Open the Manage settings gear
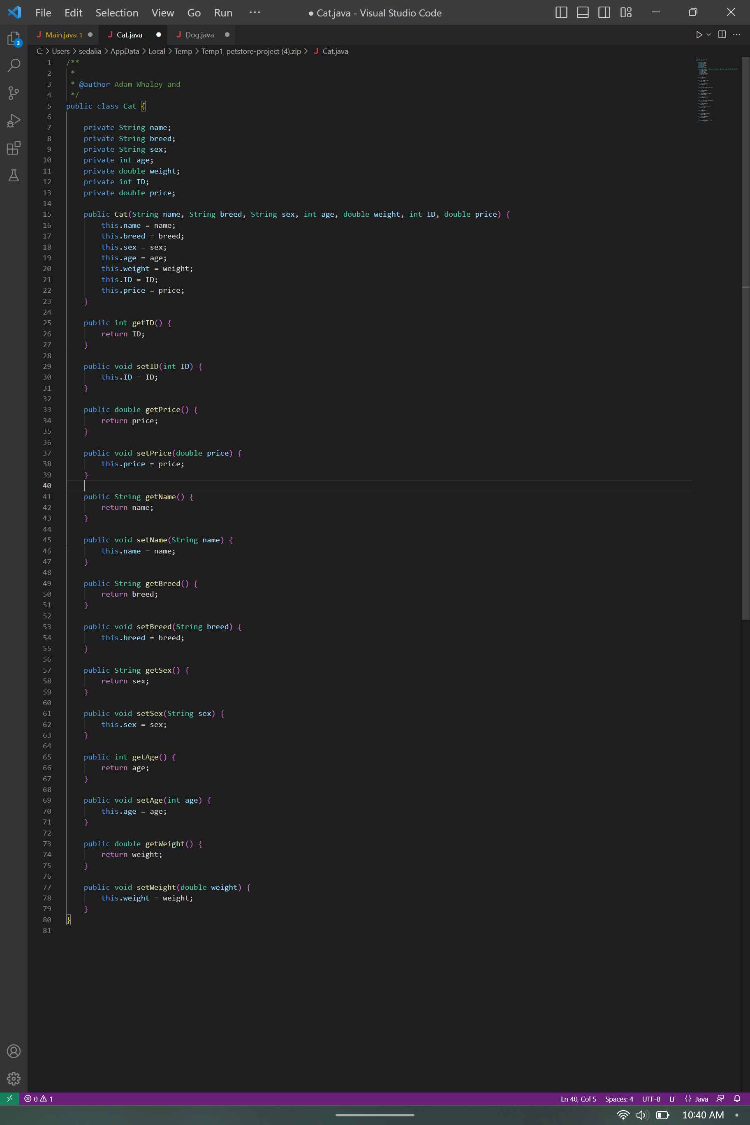 pyautogui.click(x=14, y=1079)
